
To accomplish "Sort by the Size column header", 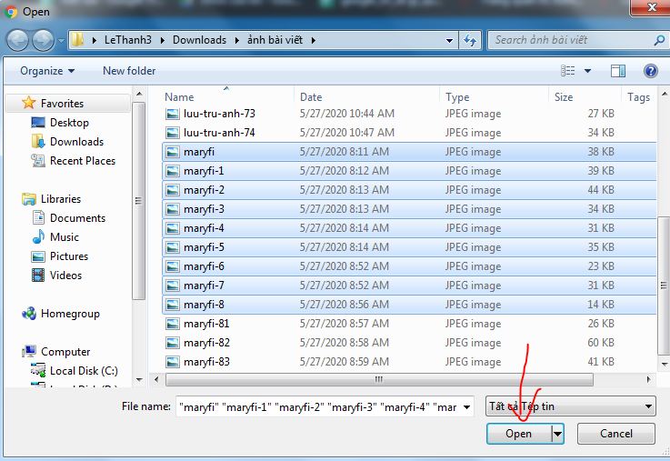I will (x=563, y=97).
